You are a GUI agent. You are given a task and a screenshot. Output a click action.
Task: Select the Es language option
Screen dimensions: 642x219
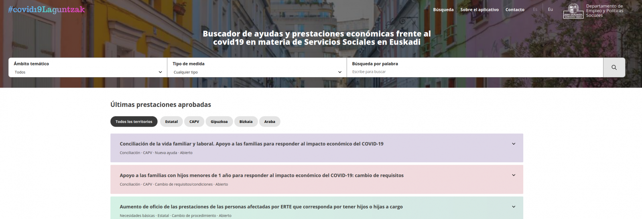(535, 10)
